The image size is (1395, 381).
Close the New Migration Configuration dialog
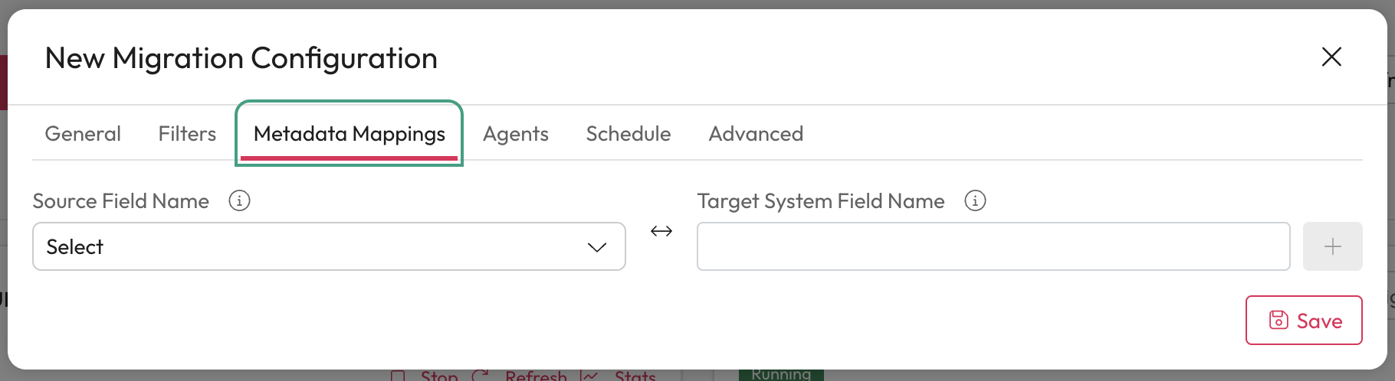(x=1331, y=57)
